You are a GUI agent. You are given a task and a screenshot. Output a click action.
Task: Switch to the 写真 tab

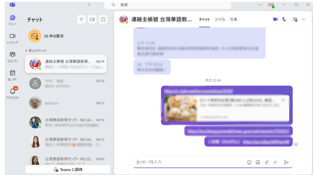[x=233, y=20]
